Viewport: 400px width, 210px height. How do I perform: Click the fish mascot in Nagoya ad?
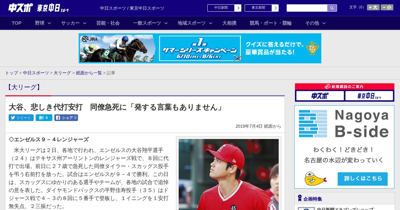pos(315,179)
